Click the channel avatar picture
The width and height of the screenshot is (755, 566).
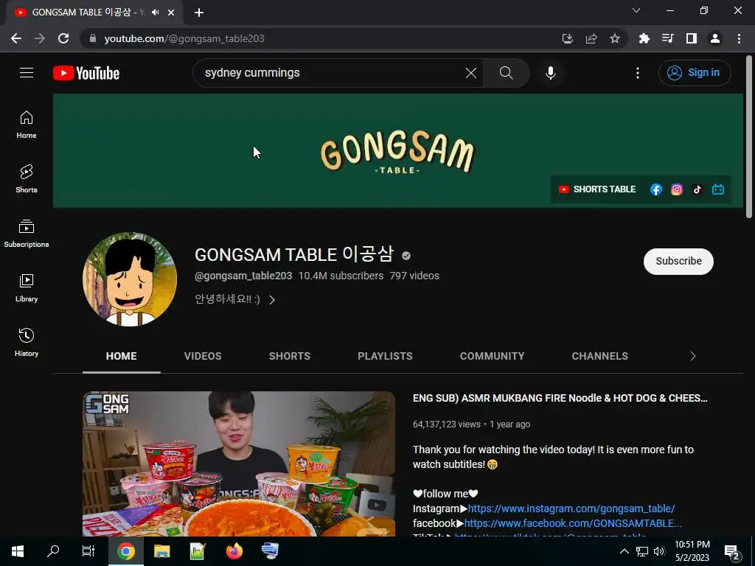click(x=130, y=279)
